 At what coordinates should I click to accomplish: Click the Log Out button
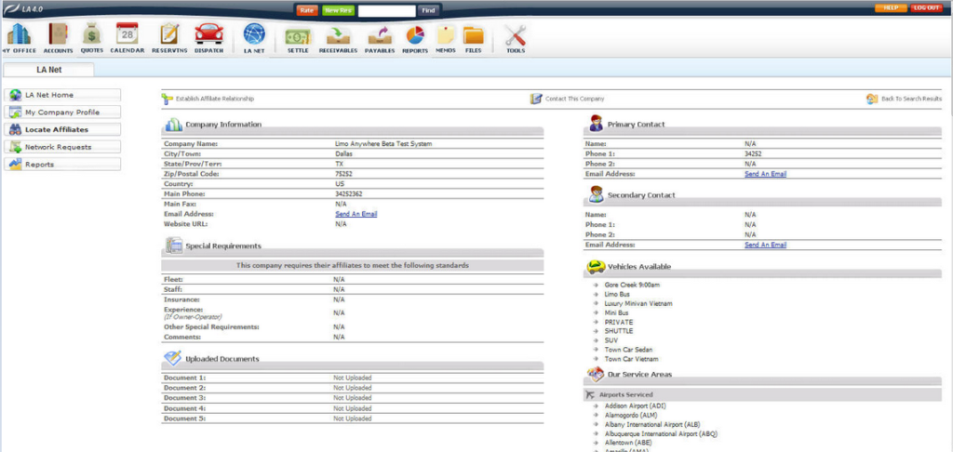click(x=926, y=7)
